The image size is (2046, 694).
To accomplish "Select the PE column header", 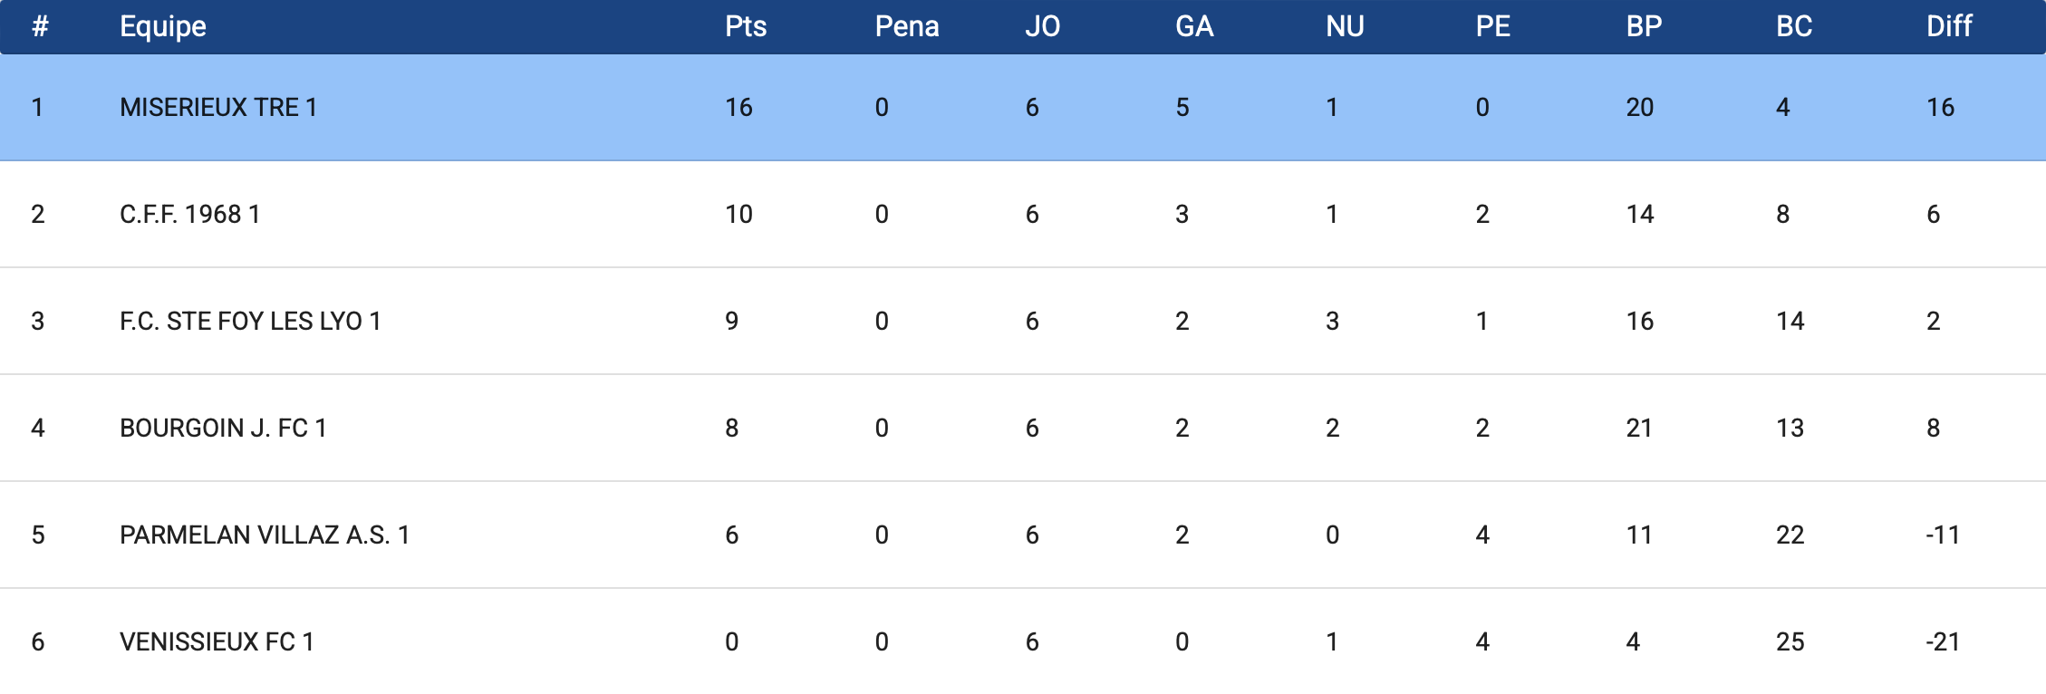I will 1492,26.
